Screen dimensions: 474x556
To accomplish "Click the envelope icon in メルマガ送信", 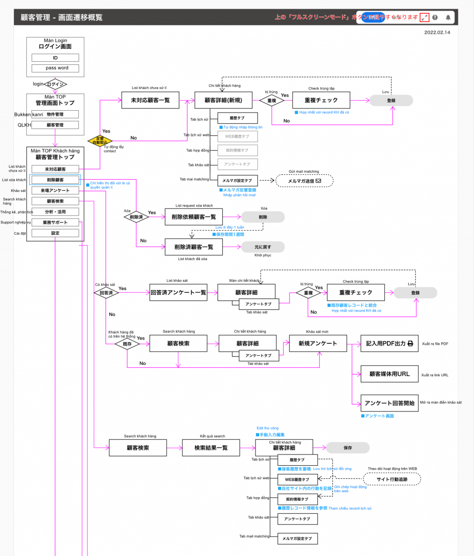I will click(x=318, y=181).
